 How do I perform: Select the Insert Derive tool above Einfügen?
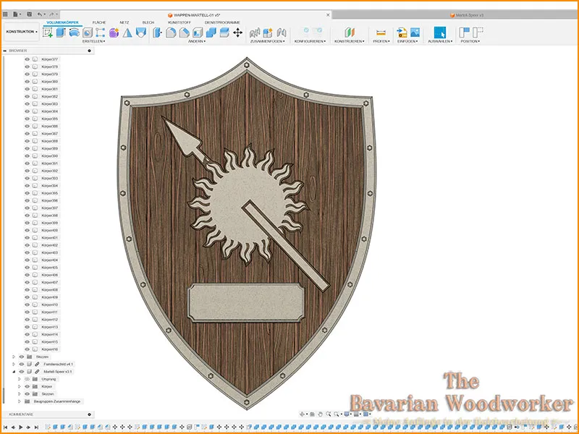(x=402, y=33)
